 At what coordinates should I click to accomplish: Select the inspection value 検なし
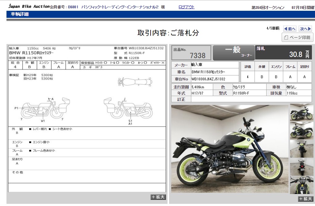[291, 87]
